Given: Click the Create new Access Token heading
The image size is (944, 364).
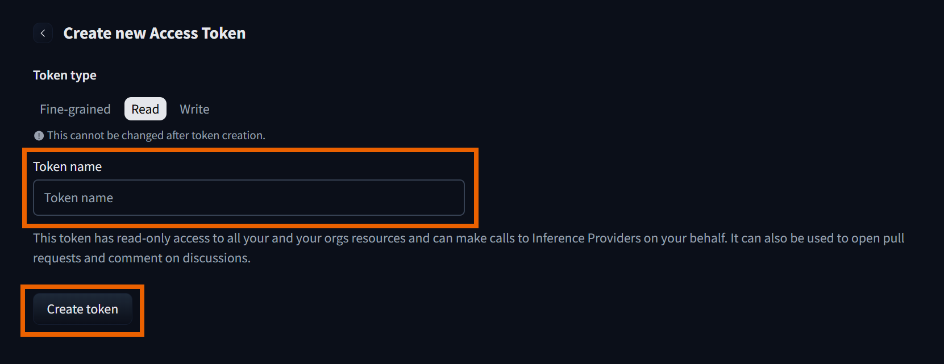Looking at the screenshot, I should [x=154, y=34].
